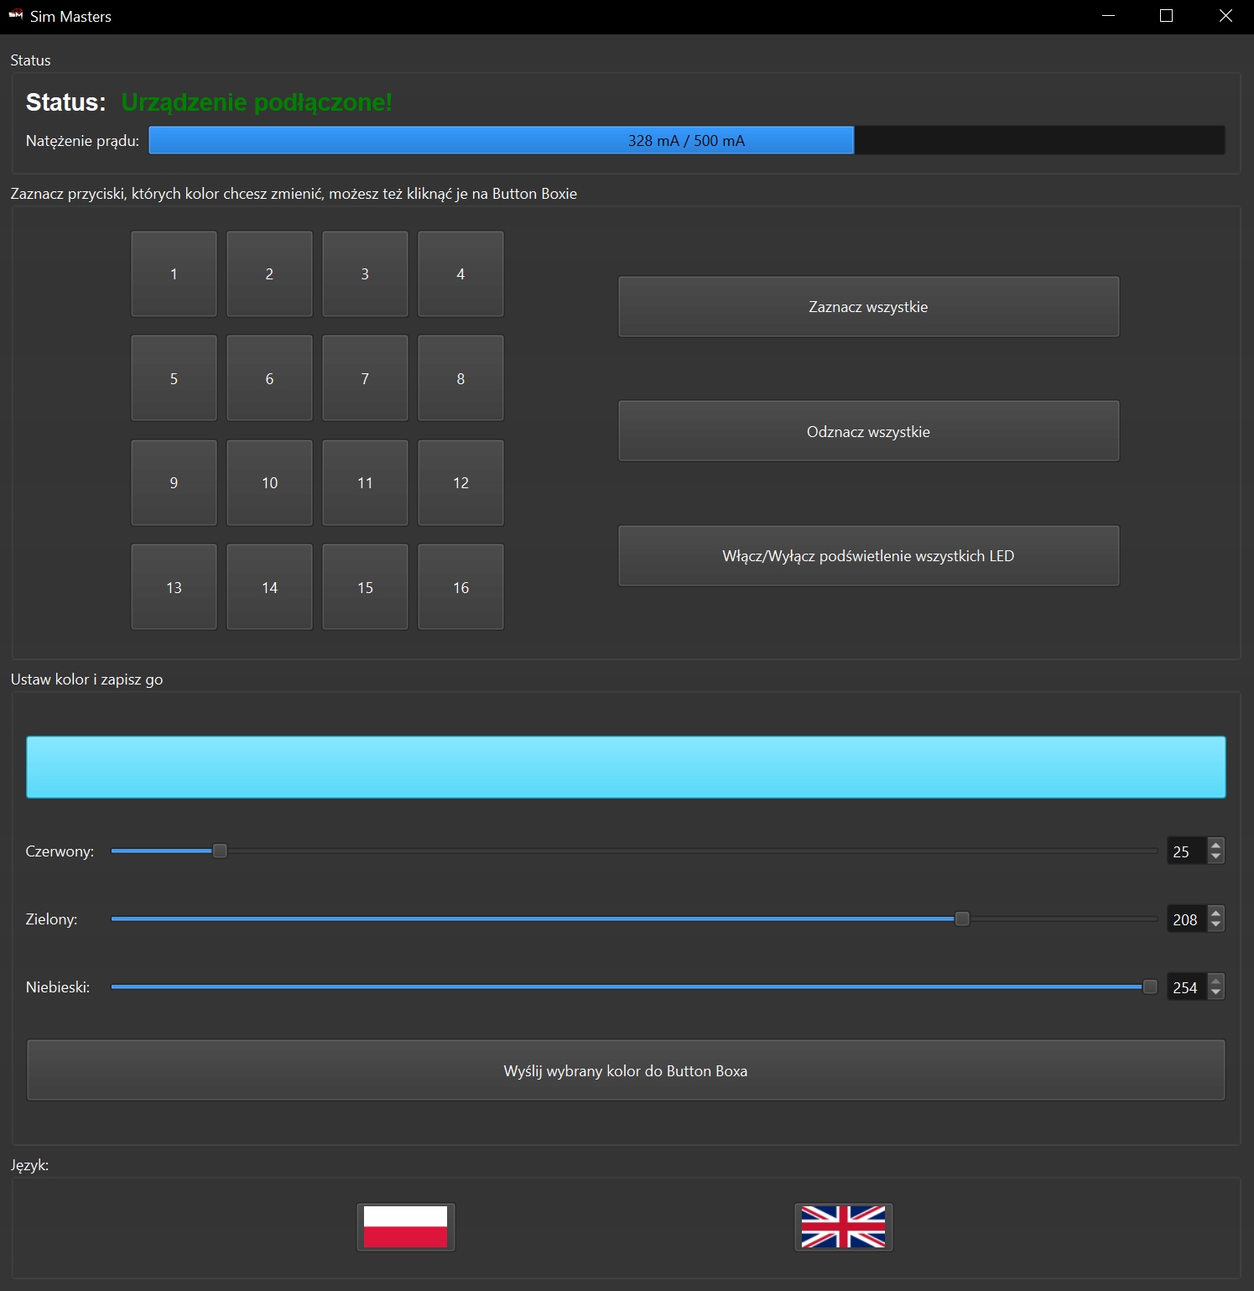This screenshot has width=1254, height=1291.
Task: Click the Czerwony value field showing 25
Action: (1187, 851)
